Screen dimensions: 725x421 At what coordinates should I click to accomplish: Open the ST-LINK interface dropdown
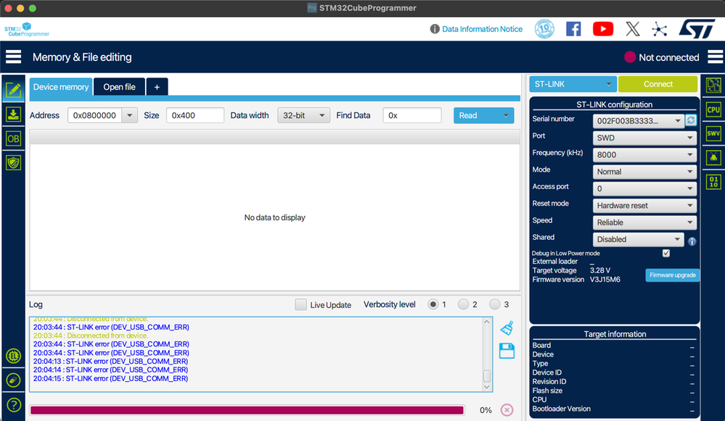tap(573, 84)
